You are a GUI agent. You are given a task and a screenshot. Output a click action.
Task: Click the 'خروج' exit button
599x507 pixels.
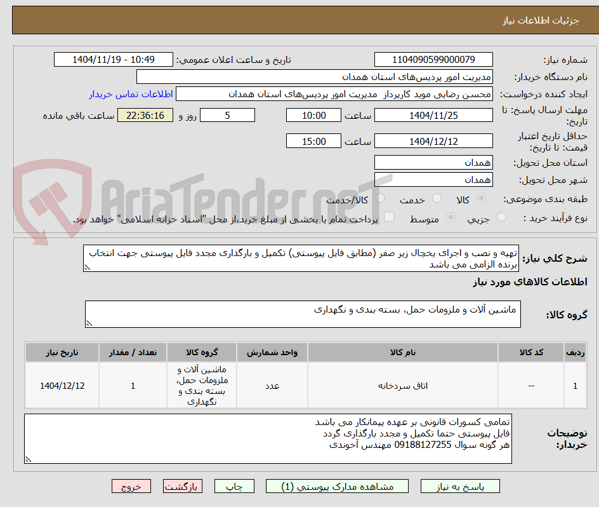131,486
